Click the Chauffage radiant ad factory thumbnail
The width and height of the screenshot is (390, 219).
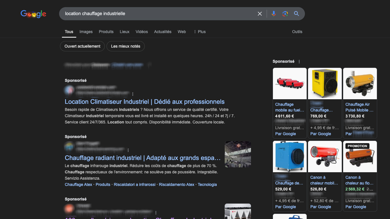[238, 154]
